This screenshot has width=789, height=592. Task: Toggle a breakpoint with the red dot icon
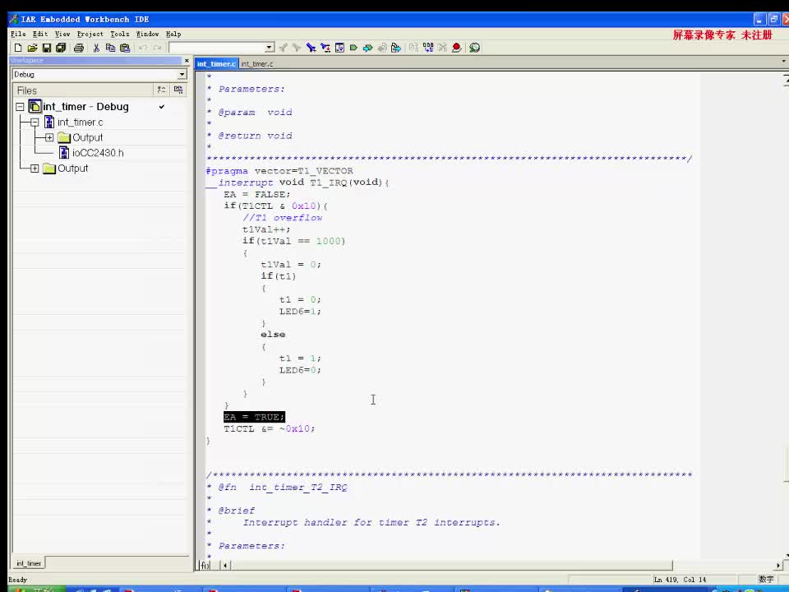(457, 48)
